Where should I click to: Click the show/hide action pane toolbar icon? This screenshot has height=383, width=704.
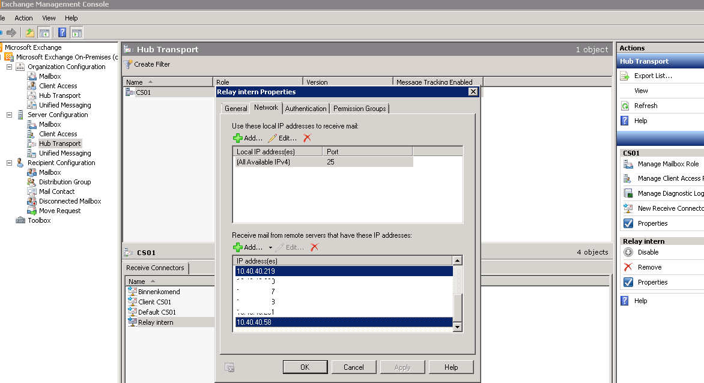pos(77,33)
